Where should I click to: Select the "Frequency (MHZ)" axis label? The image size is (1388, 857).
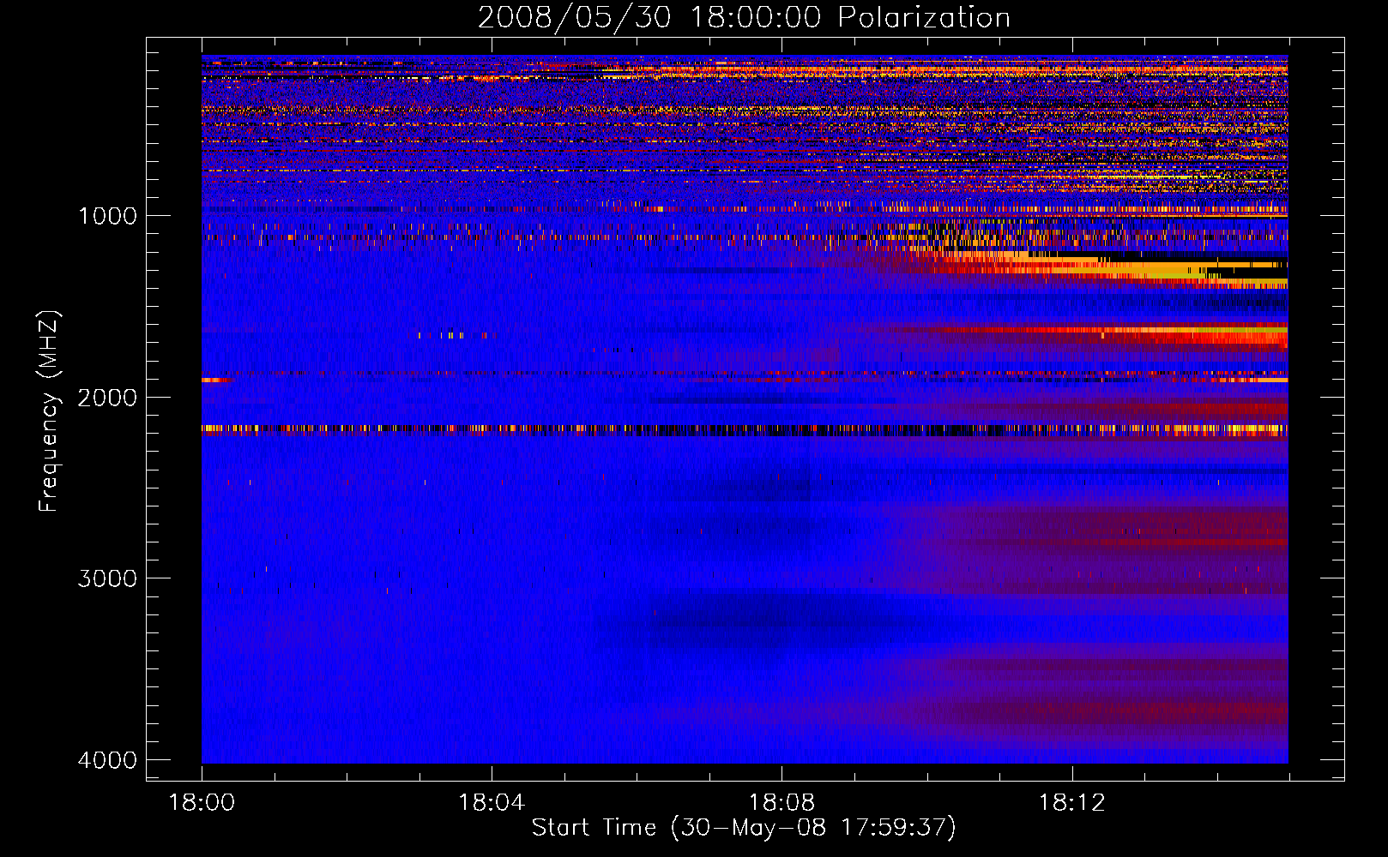coord(50,411)
